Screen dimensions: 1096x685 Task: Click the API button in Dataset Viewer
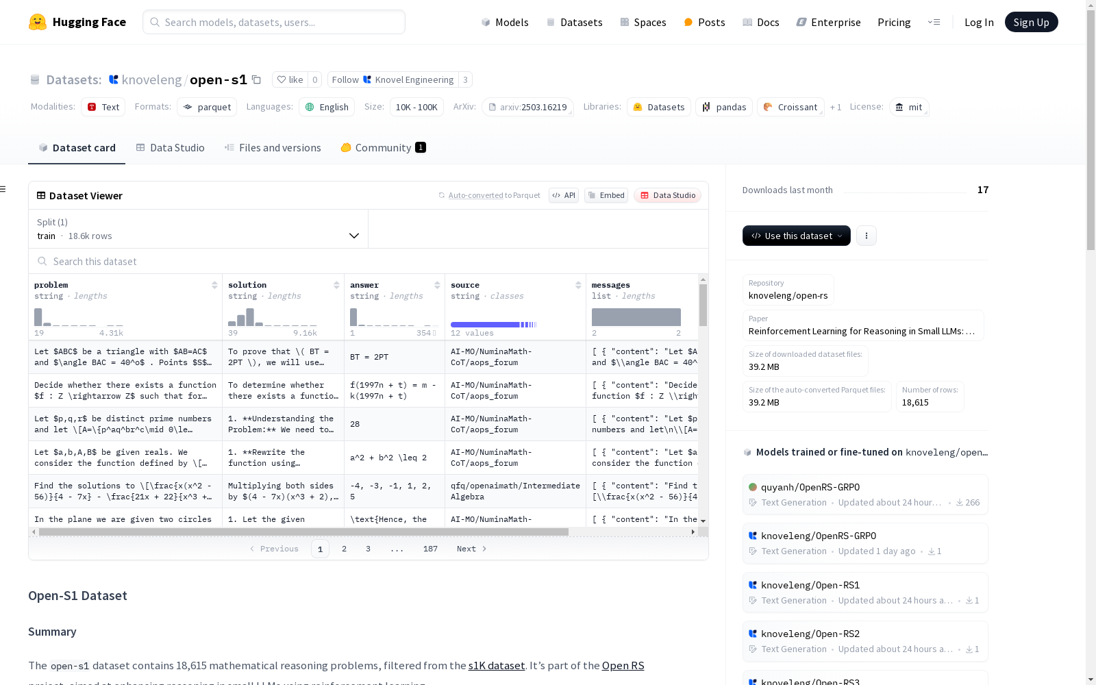pyautogui.click(x=564, y=195)
